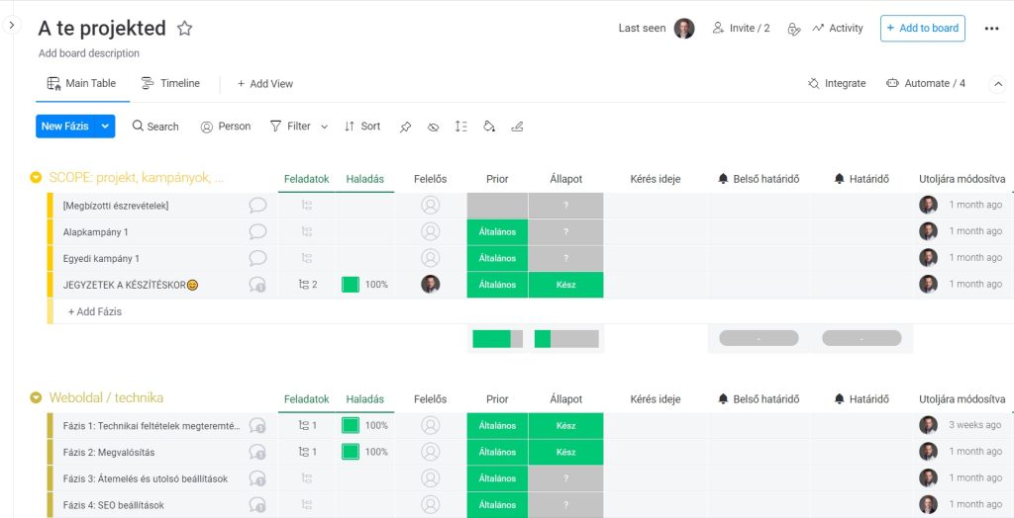Open the three-dot board options menu
Screen dimensions: 1014x518
pyautogui.click(x=991, y=29)
